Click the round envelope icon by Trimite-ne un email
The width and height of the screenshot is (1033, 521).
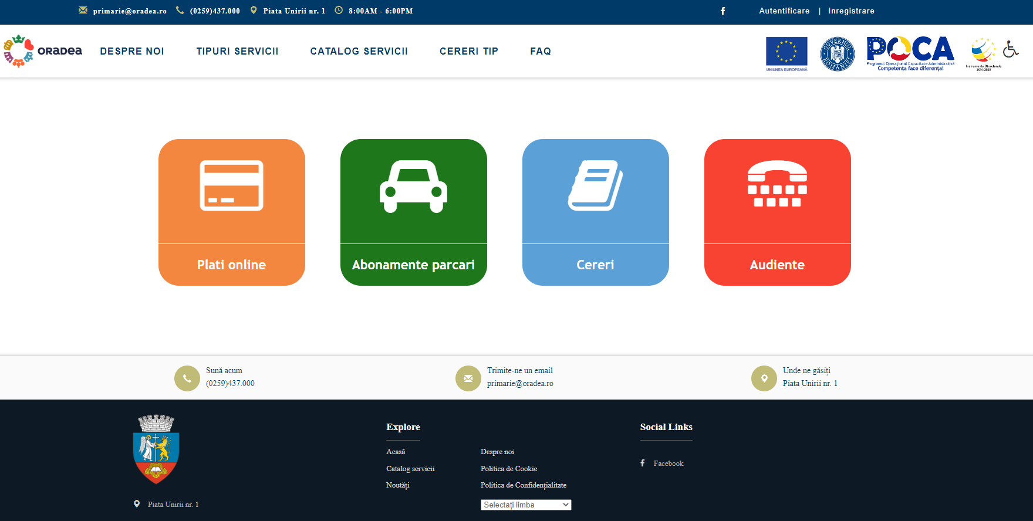468,378
